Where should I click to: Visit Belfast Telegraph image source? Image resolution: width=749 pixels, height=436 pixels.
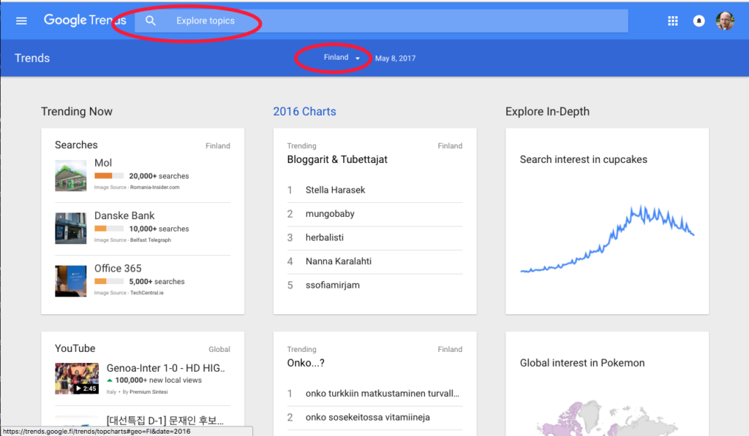click(x=151, y=240)
